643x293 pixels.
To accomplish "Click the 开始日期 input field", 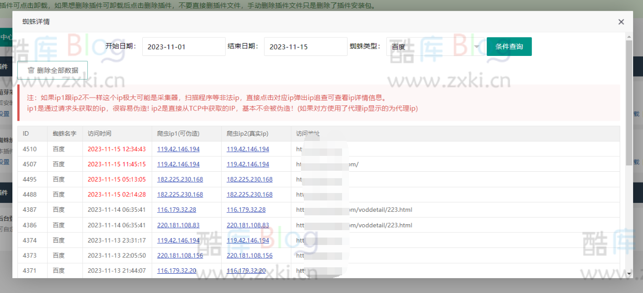I will pos(183,47).
